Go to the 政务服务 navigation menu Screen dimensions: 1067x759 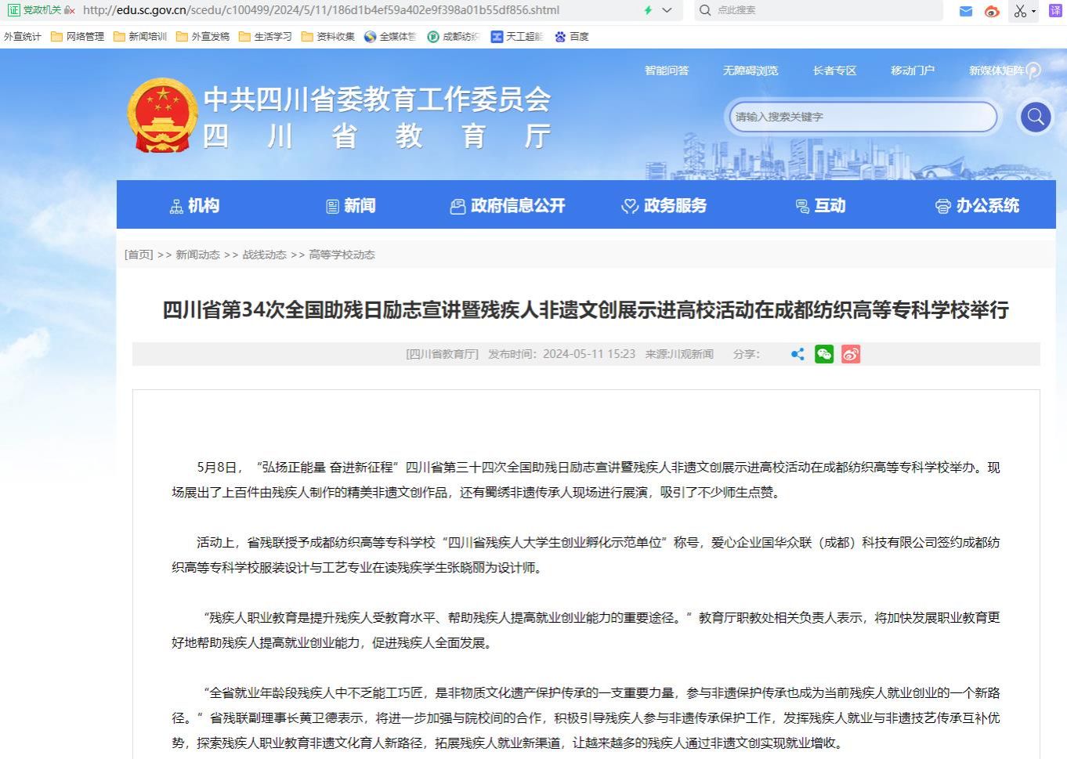664,205
